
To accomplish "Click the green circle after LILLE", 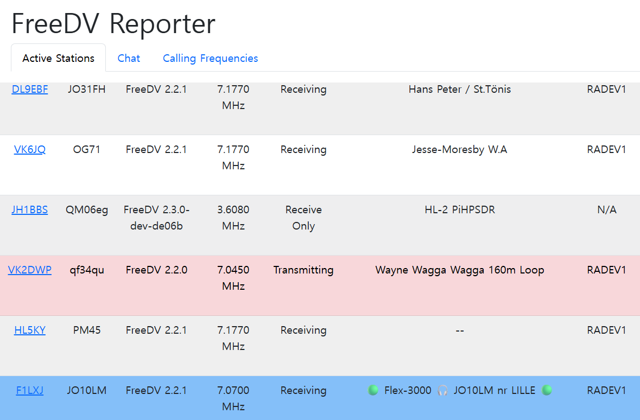I will point(547,390).
